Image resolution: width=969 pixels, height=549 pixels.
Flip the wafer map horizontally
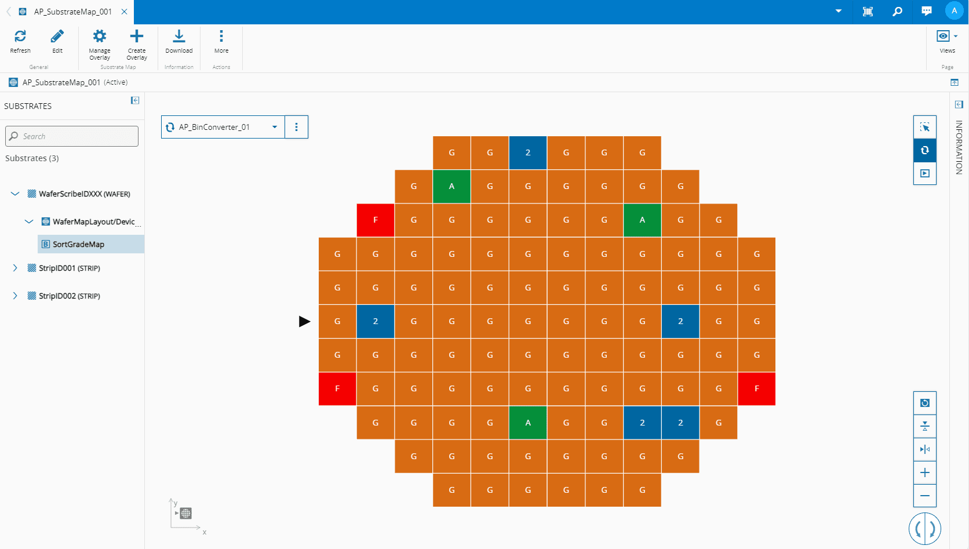[x=925, y=449]
